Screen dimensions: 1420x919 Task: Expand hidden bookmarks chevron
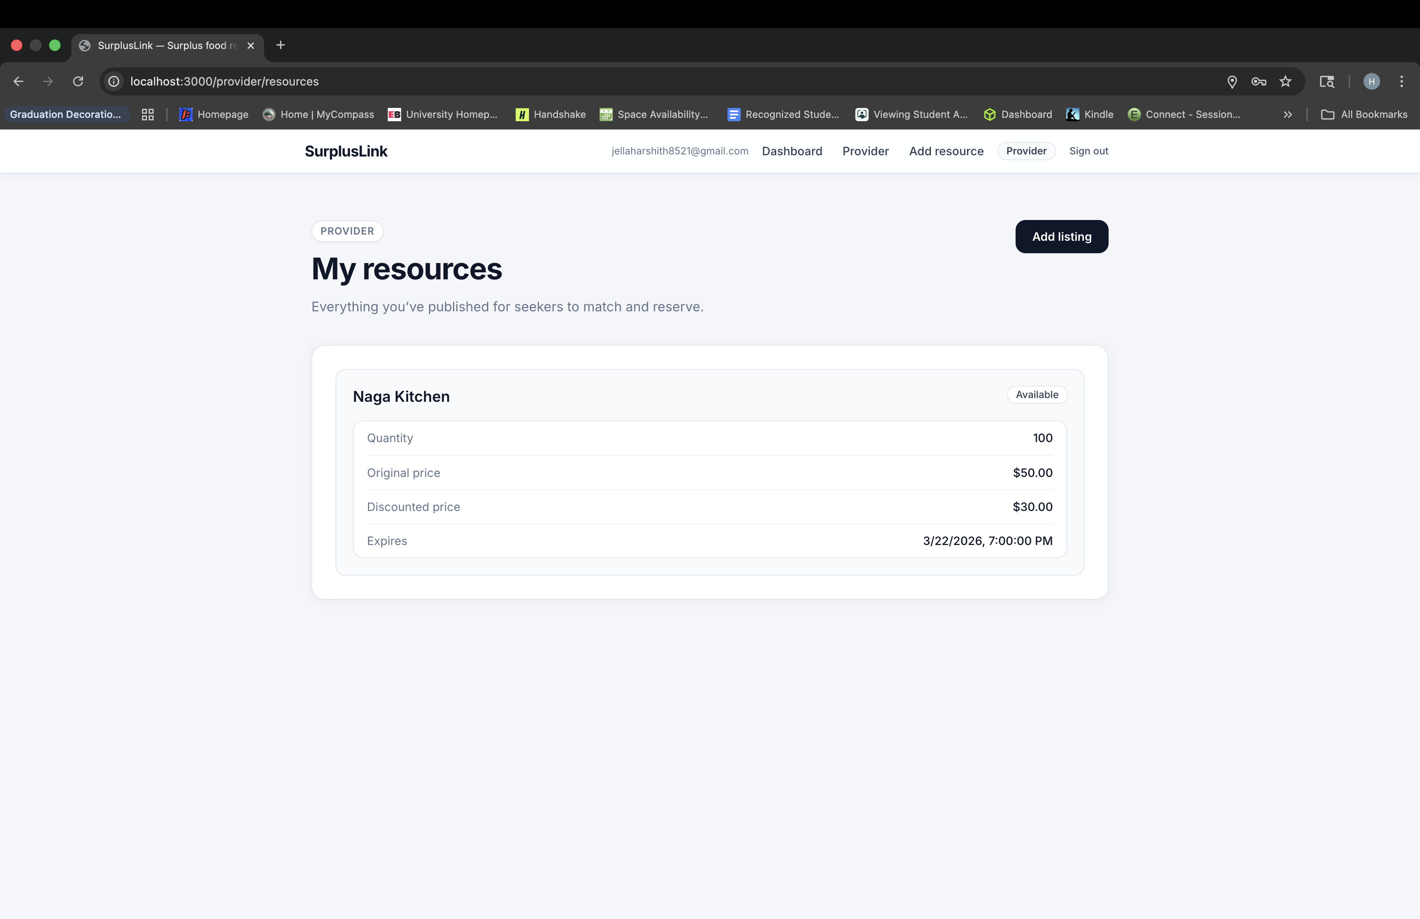1288,115
